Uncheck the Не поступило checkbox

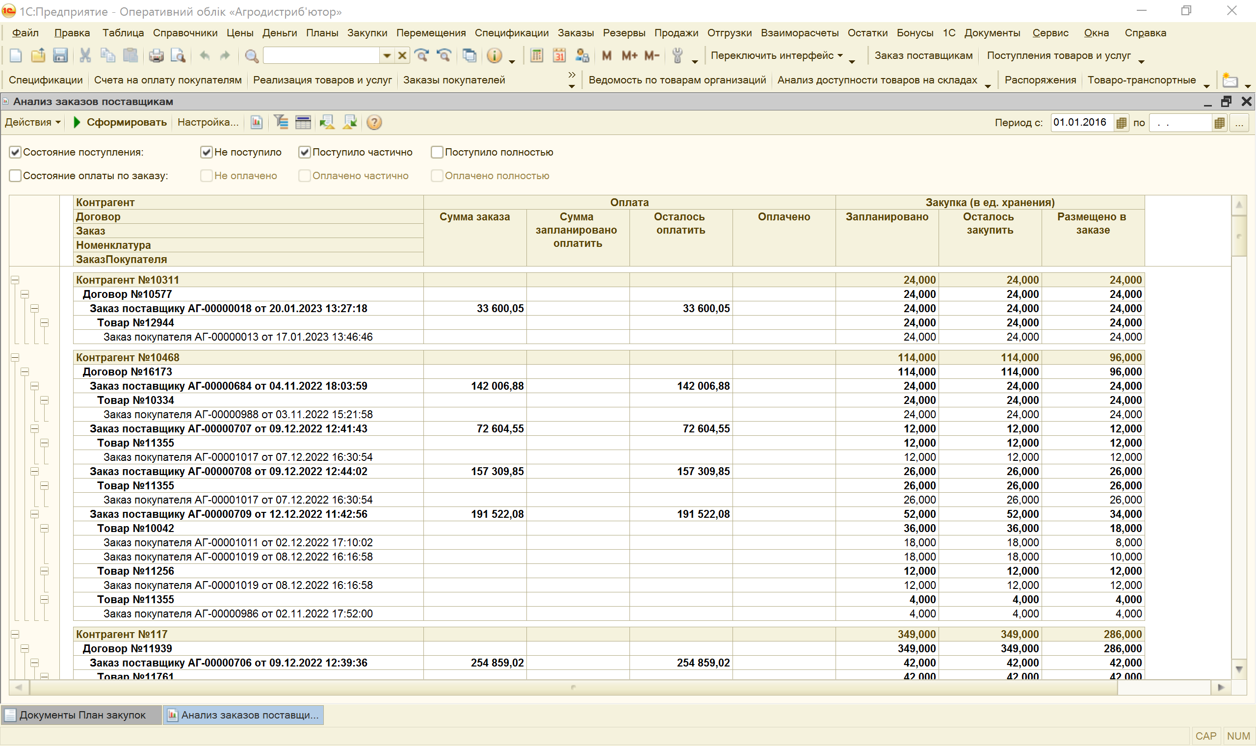click(206, 152)
